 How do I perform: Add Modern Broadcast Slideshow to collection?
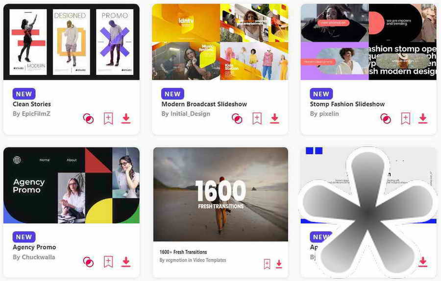click(257, 118)
